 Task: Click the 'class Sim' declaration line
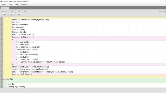[x=8, y=79]
